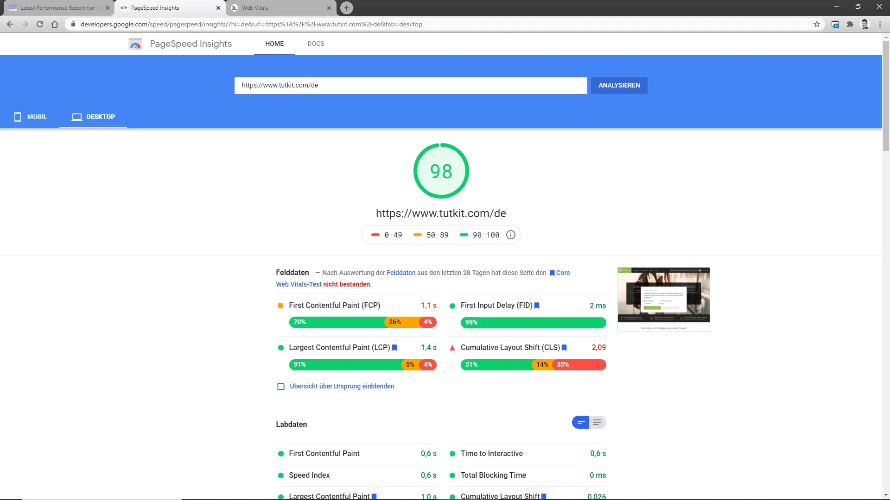Click the LCP distribution bar
Viewport: 890px width, 500px height.
pyautogui.click(x=362, y=365)
